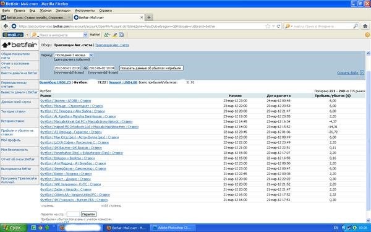Open 'Моя безопасность' in the sidebar
The width and height of the screenshot is (371, 232).
coord(14,150)
